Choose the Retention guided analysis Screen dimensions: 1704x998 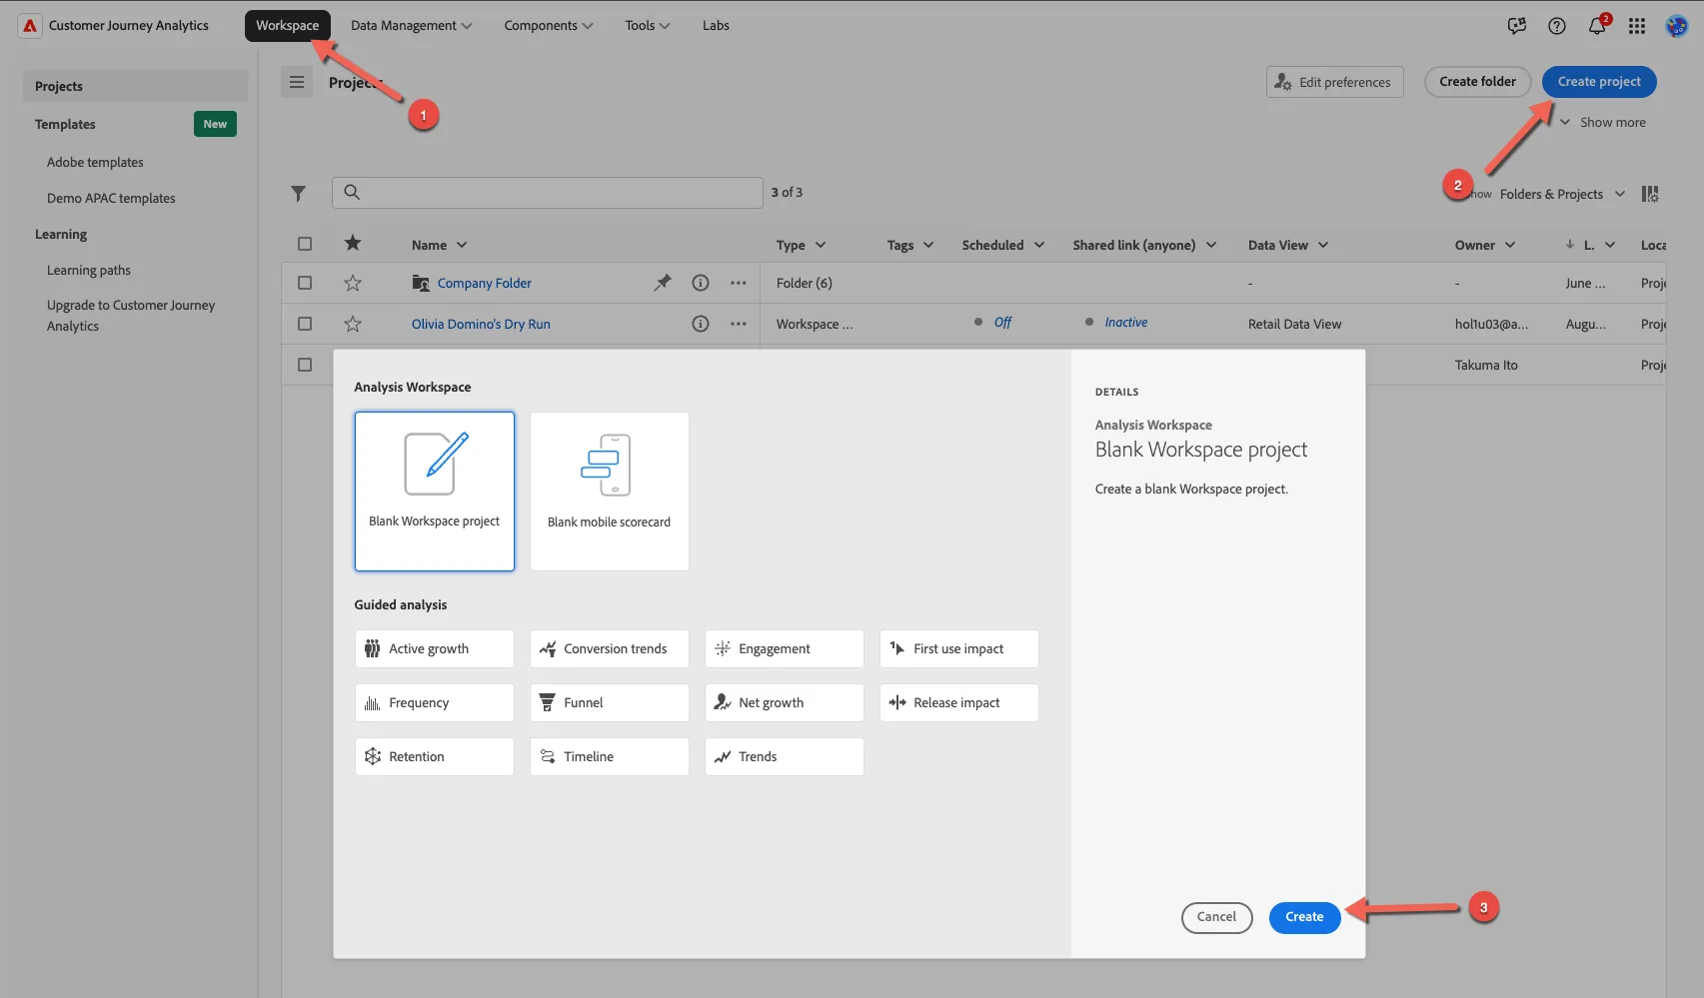pos(435,756)
